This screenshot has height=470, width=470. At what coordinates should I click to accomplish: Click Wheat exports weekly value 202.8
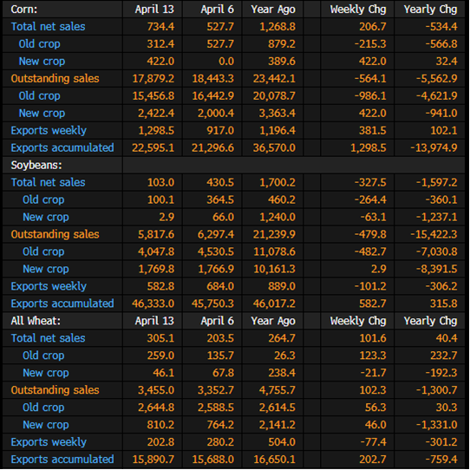tap(160, 442)
